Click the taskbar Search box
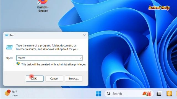177x99 pixels. [x=129, y=94]
